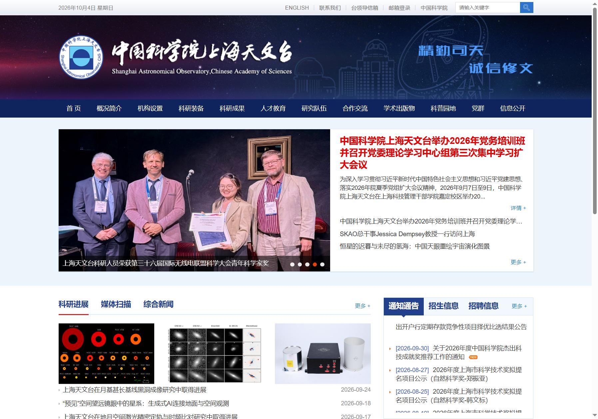Image resolution: width=598 pixels, height=419 pixels.
Task: Open the DESI galaxy grid thumbnail
Action: pyautogui.click(x=215, y=354)
